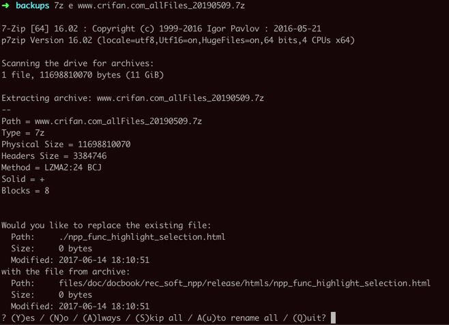Click the blinking terminal cursor block
The width and height of the screenshot is (449, 325).
[333, 318]
